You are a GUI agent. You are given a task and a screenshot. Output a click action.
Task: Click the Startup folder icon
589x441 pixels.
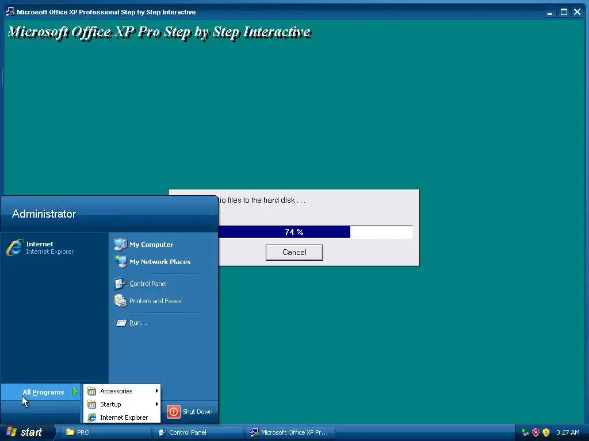pyautogui.click(x=91, y=404)
